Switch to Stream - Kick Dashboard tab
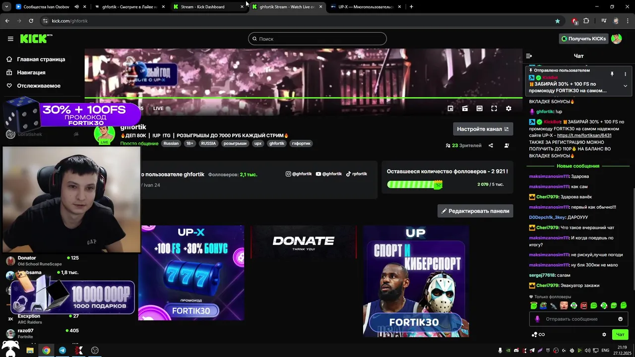The width and height of the screenshot is (635, 357). pyautogui.click(x=208, y=7)
